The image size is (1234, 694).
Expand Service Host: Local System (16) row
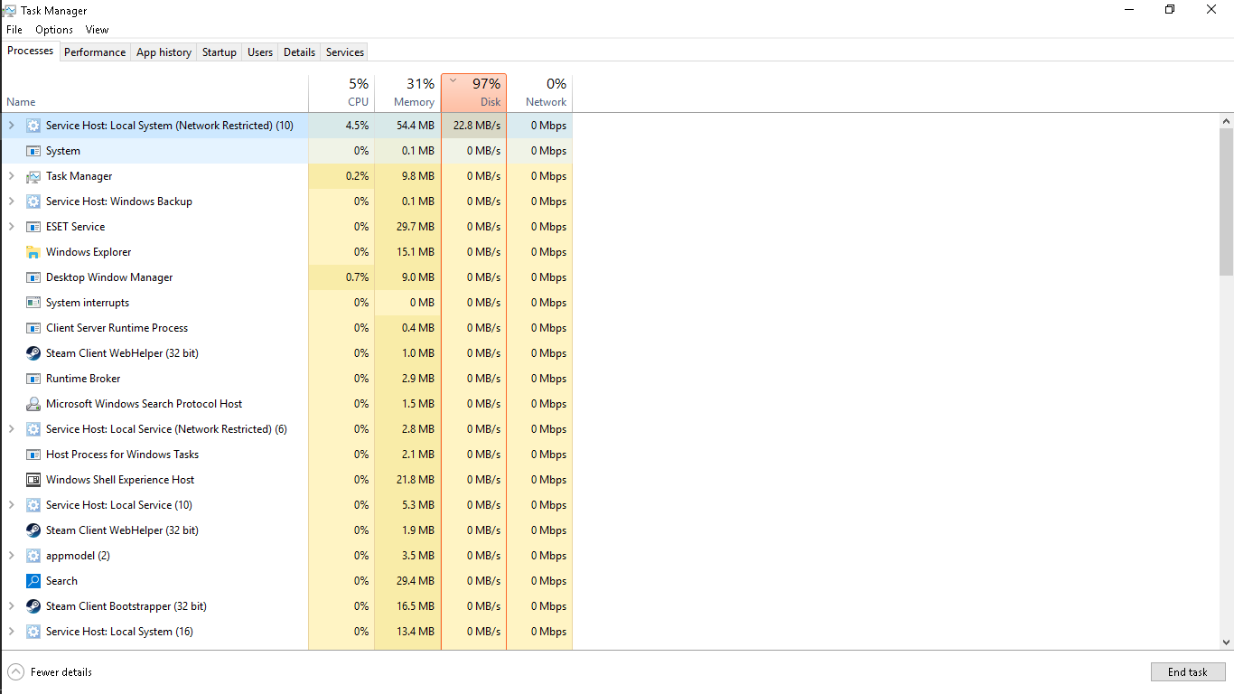click(x=12, y=632)
